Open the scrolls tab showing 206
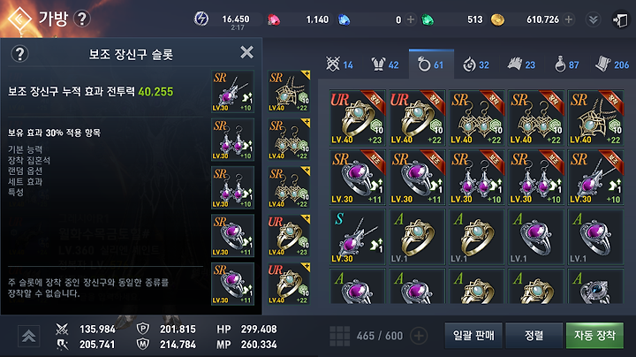The image size is (636, 357). click(x=612, y=65)
